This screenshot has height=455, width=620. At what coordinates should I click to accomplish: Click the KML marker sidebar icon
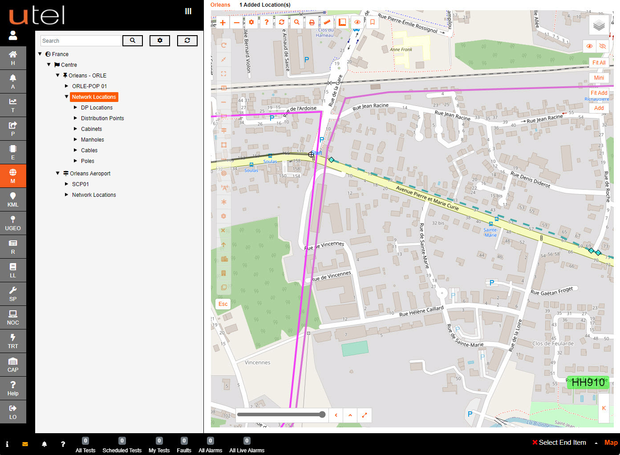[13, 199]
